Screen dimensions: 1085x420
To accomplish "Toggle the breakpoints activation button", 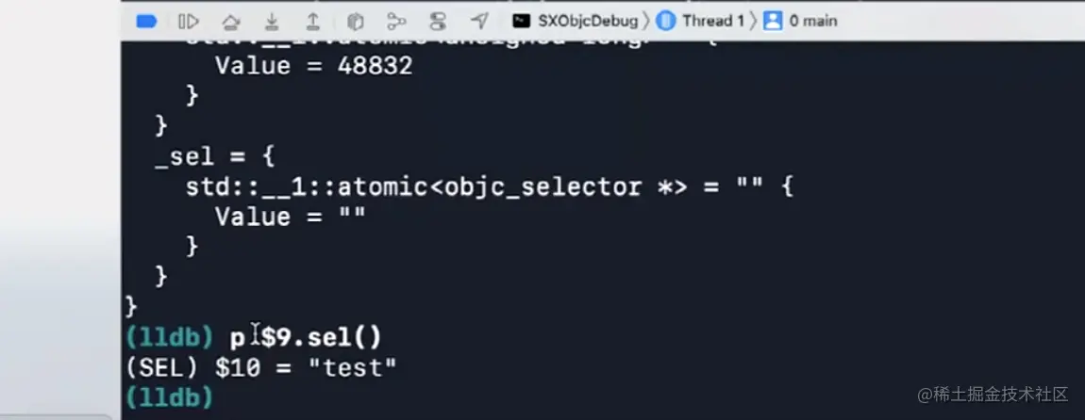I will 146,21.
